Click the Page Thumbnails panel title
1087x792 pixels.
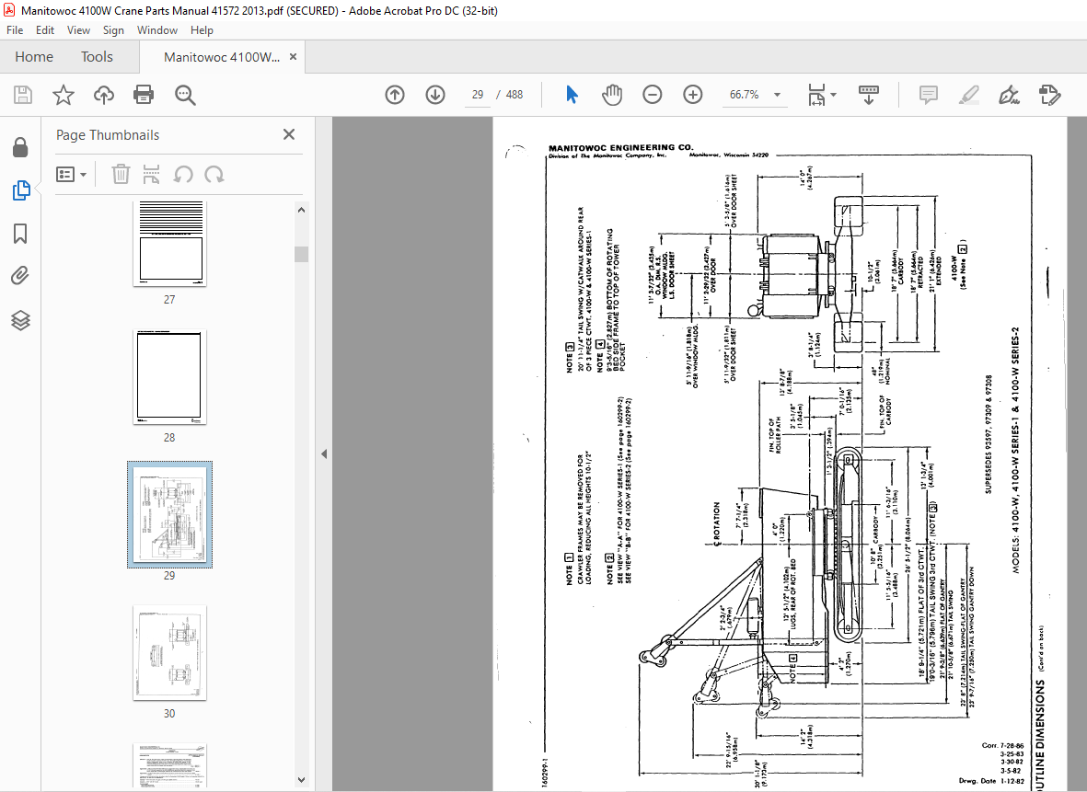[108, 135]
